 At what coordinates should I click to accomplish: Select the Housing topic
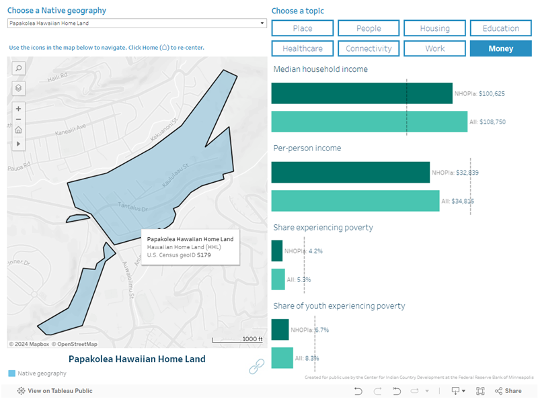coord(434,28)
